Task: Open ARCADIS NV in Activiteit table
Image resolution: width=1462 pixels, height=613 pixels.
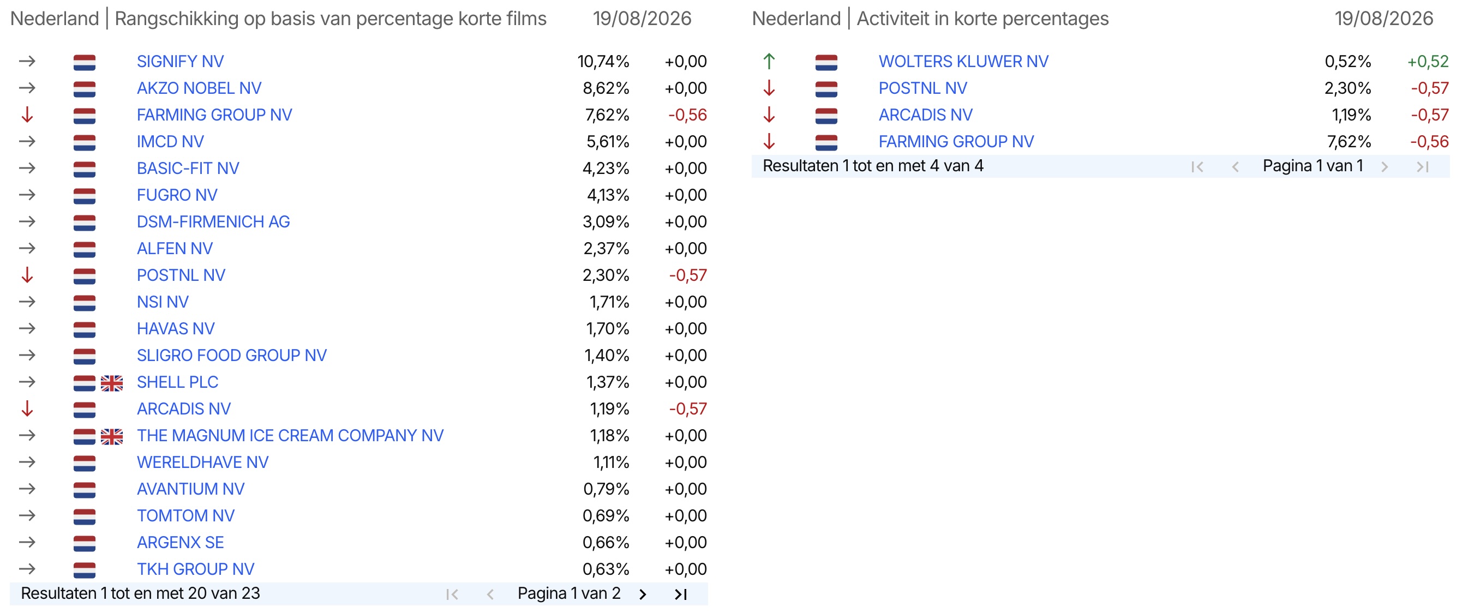Action: click(926, 115)
